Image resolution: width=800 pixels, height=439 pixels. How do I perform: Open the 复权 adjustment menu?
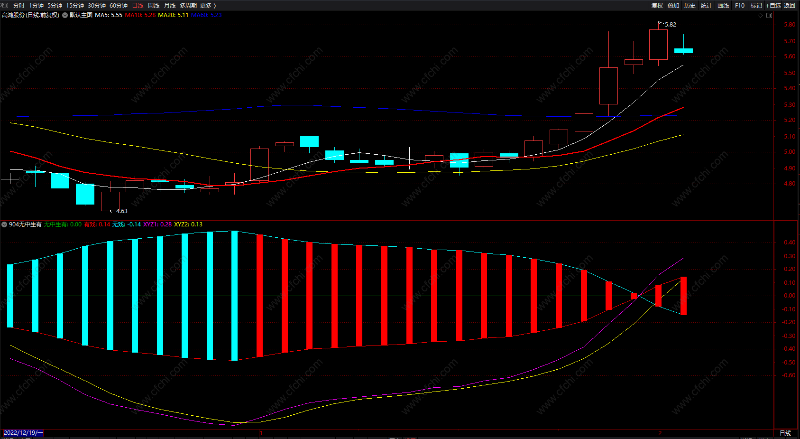click(x=657, y=6)
